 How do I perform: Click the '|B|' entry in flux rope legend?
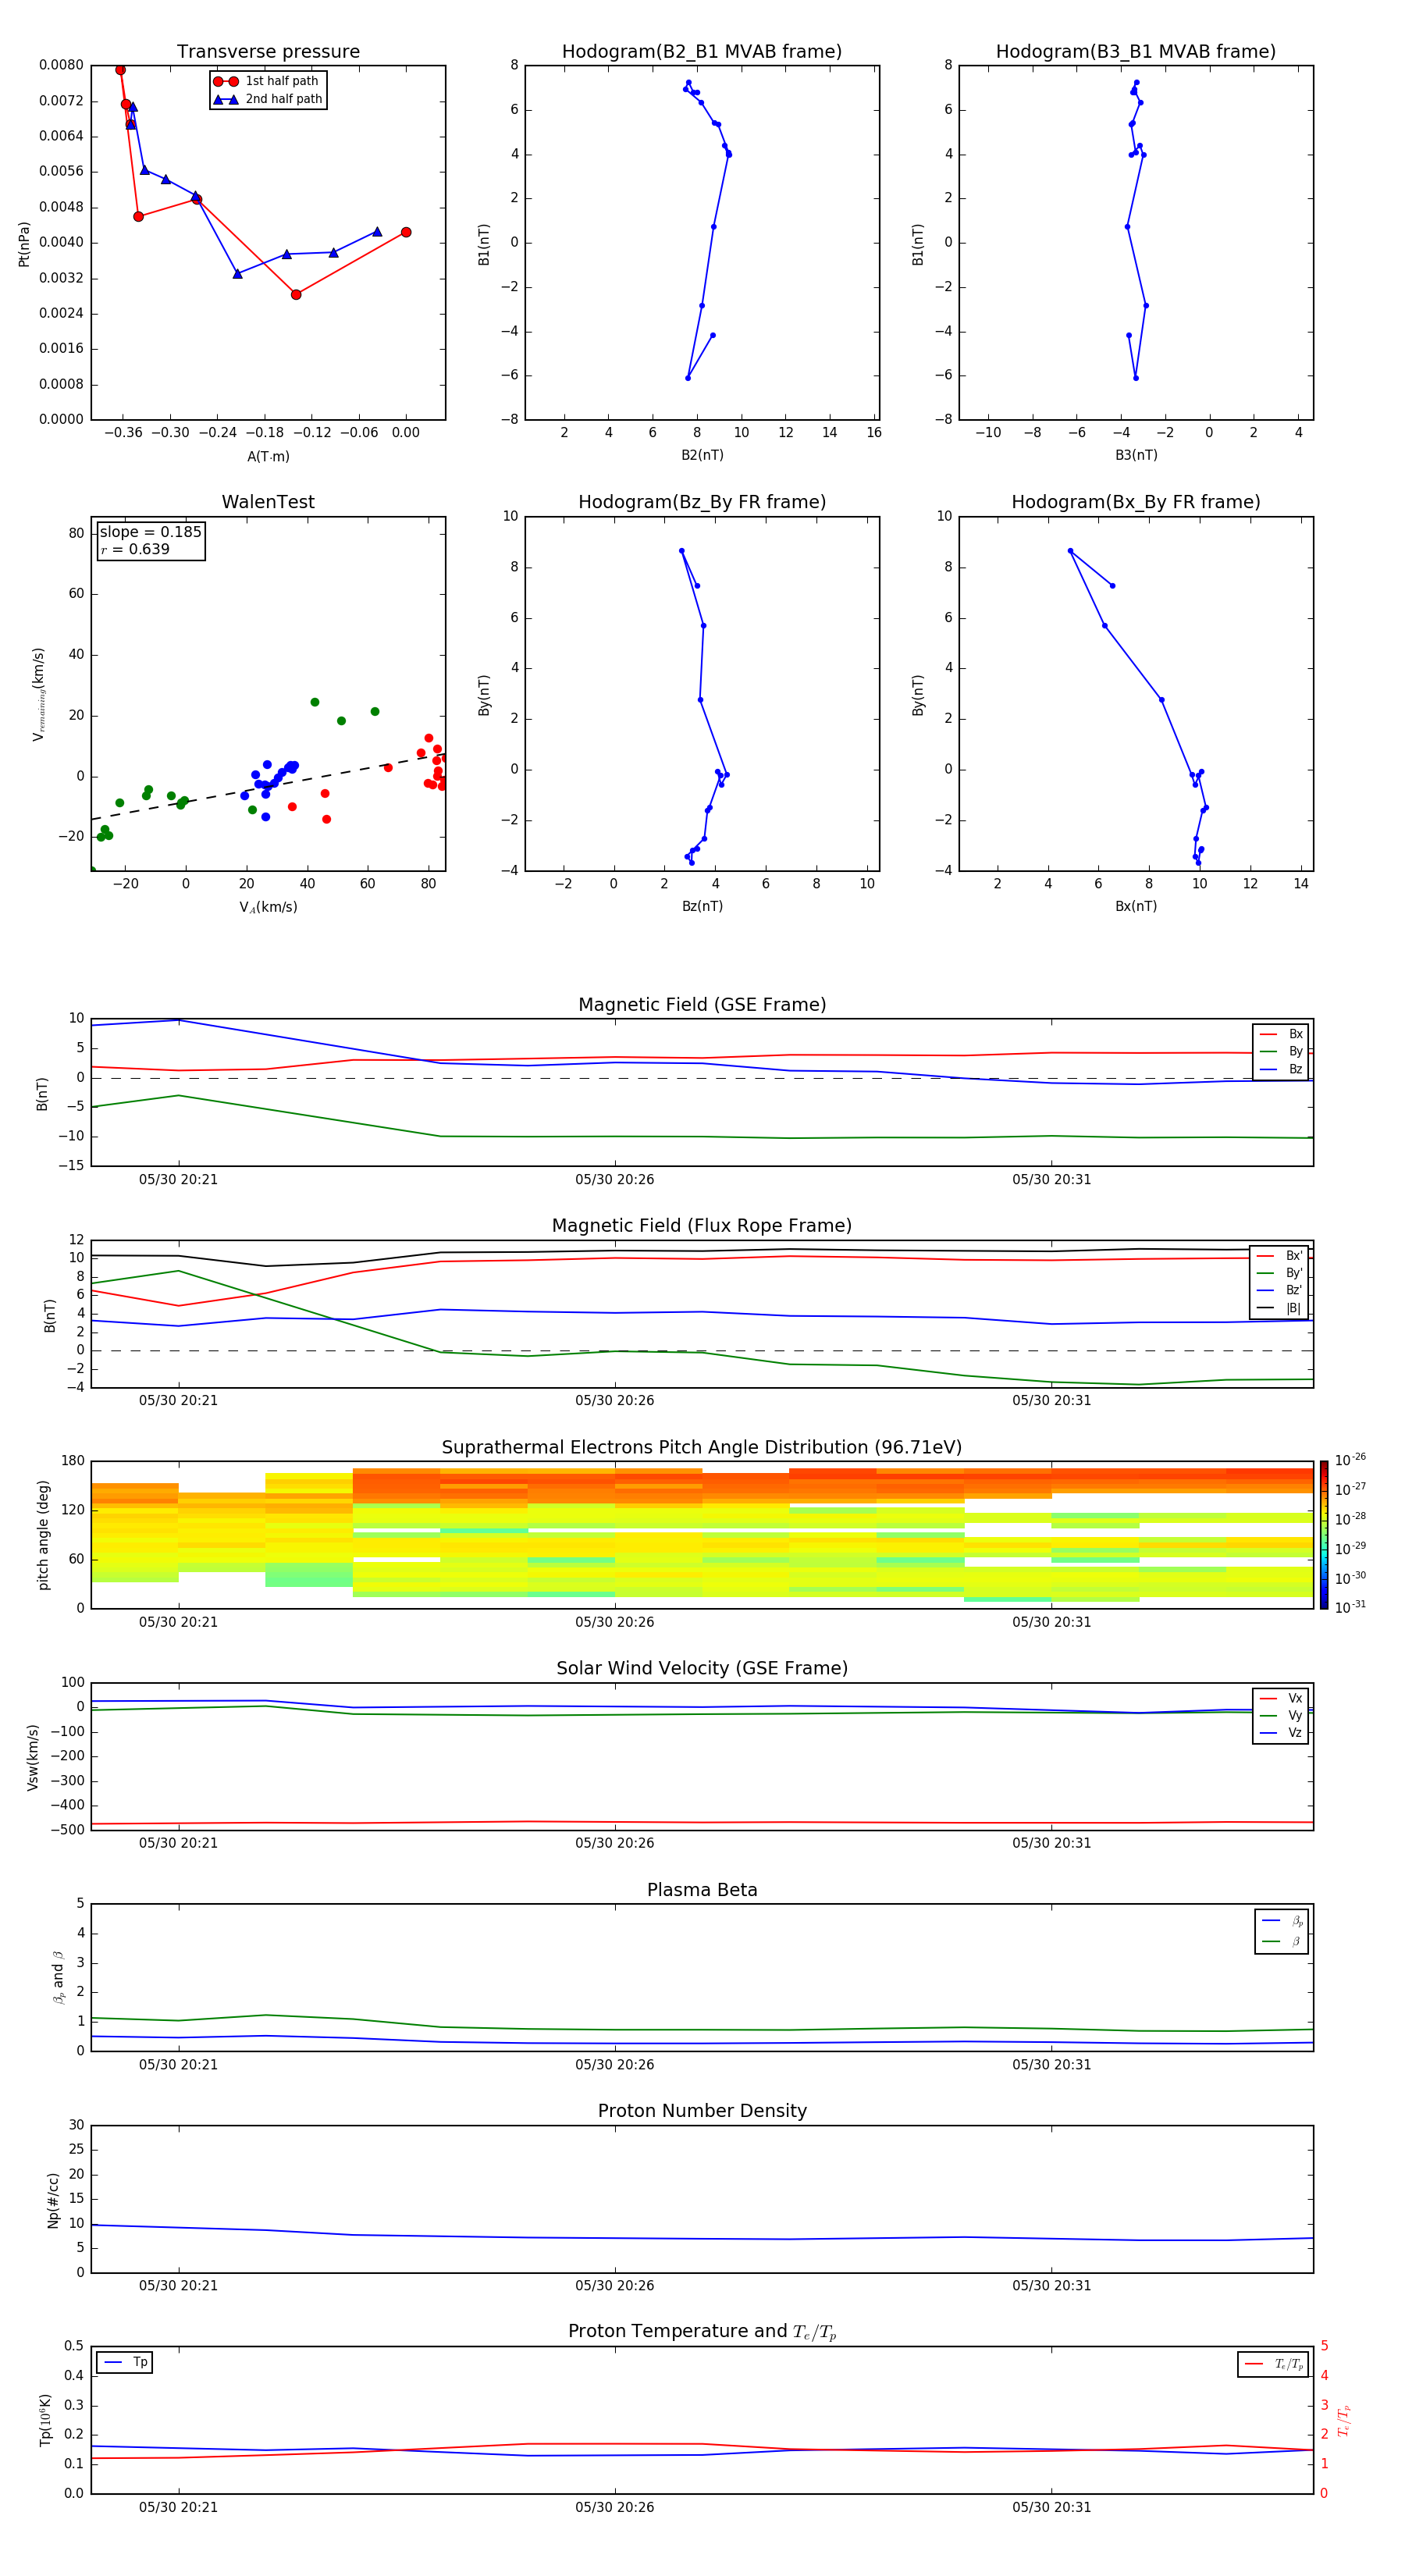(1280, 1308)
